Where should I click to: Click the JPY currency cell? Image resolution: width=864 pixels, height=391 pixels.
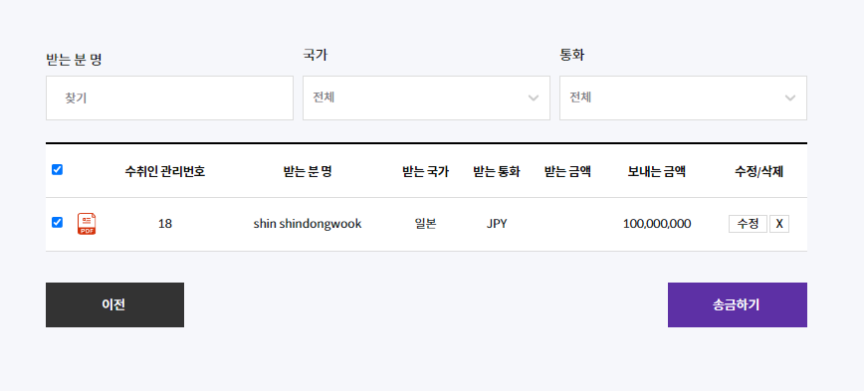(x=497, y=224)
